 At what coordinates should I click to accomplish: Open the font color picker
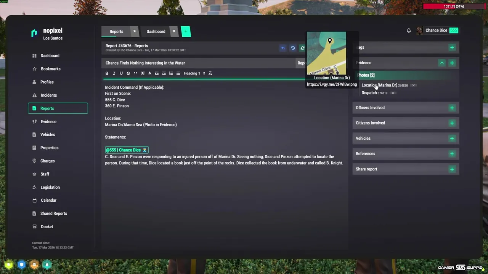tap(149, 73)
